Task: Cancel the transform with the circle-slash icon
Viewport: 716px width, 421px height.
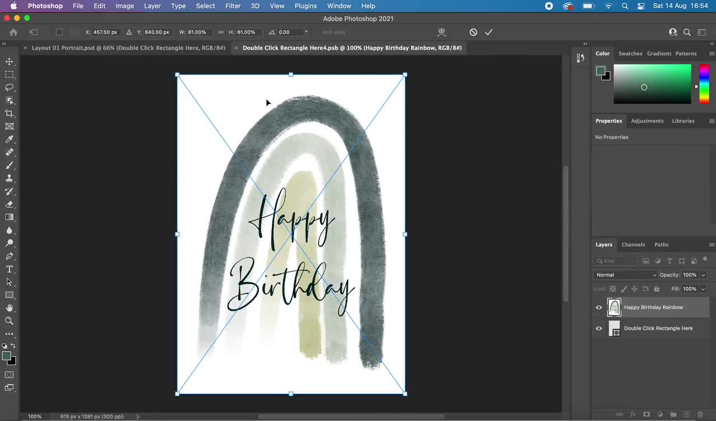Action: pyautogui.click(x=473, y=32)
